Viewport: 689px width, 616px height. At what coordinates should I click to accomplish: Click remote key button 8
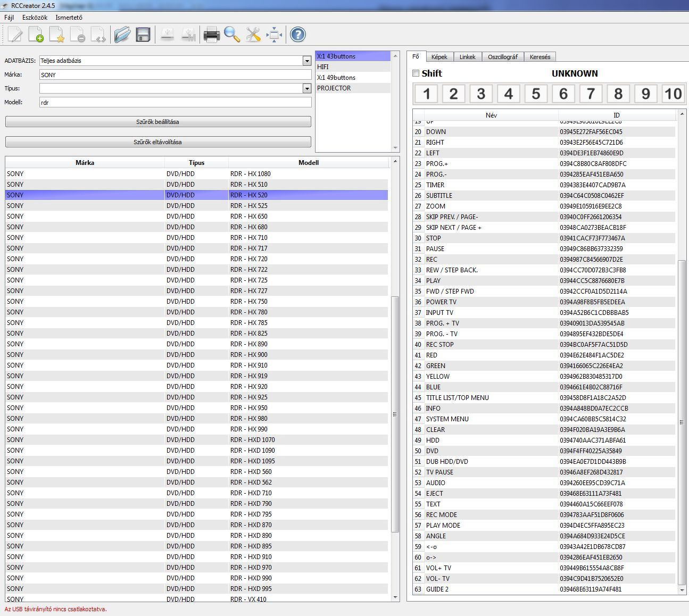(x=618, y=94)
